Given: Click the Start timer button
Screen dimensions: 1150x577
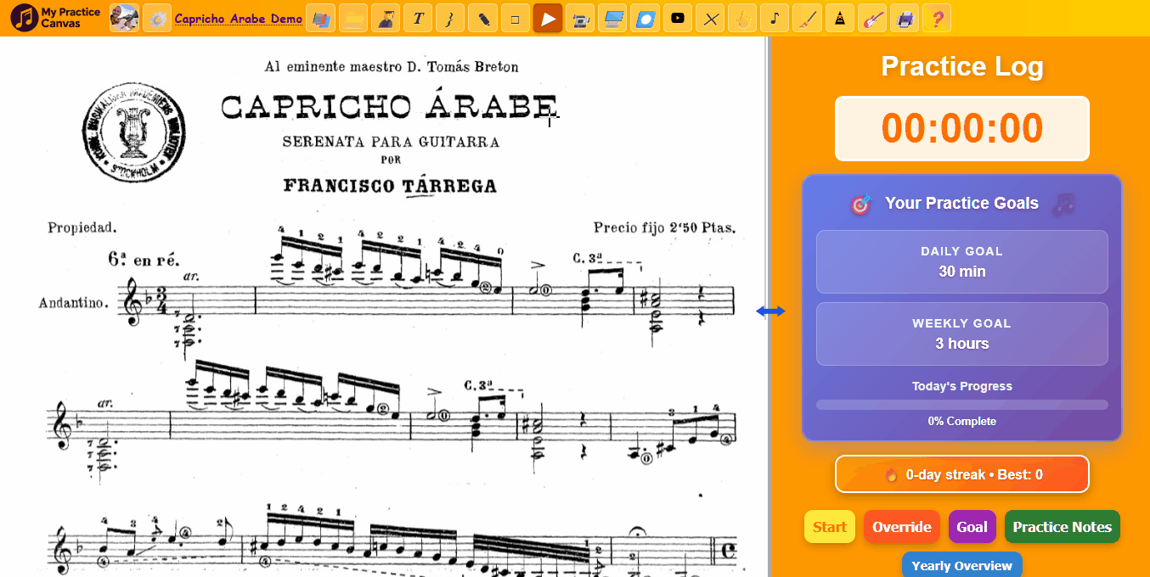Looking at the screenshot, I should 830,527.
